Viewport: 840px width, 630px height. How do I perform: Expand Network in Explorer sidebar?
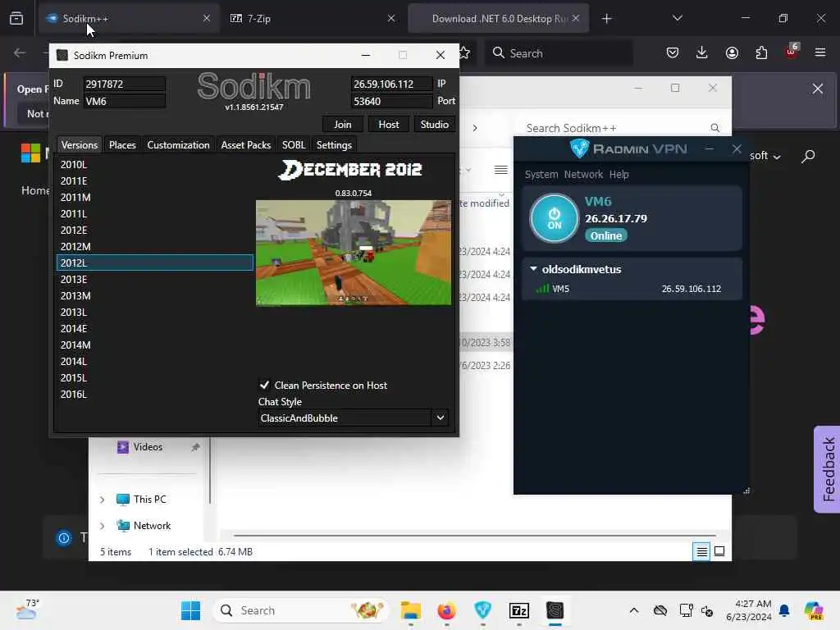tap(102, 526)
